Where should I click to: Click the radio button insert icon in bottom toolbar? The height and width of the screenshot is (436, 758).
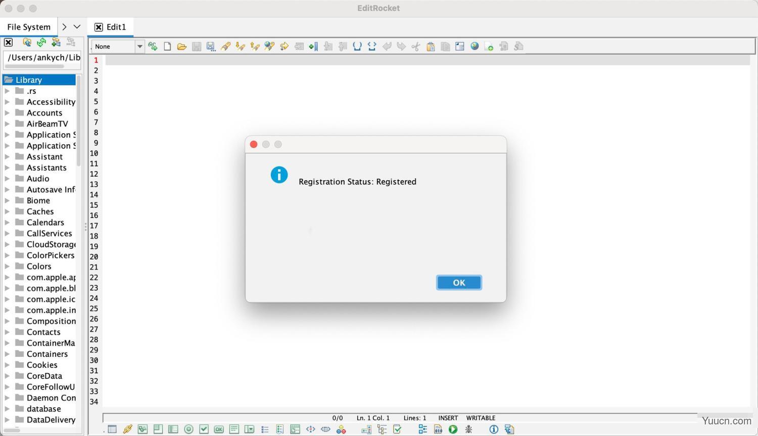[188, 429]
